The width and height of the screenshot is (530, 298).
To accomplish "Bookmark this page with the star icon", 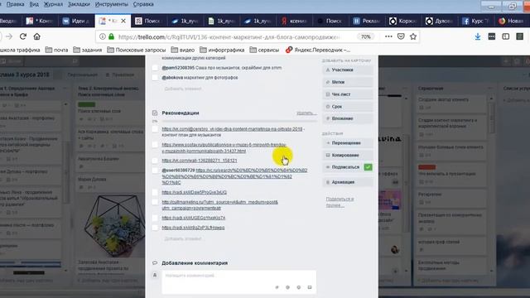I will pos(413,36).
